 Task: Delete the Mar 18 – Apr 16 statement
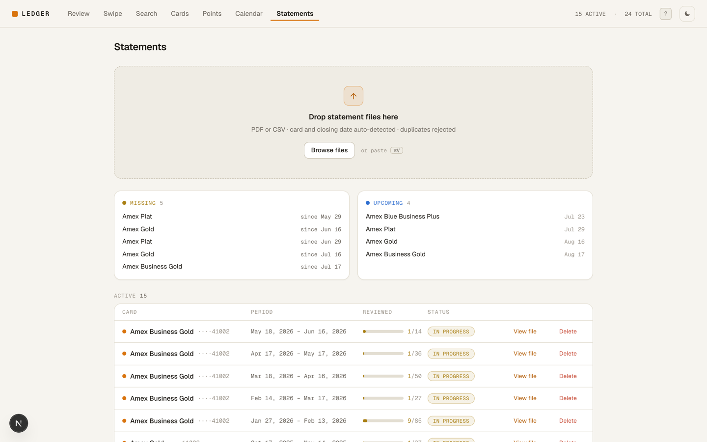point(568,376)
